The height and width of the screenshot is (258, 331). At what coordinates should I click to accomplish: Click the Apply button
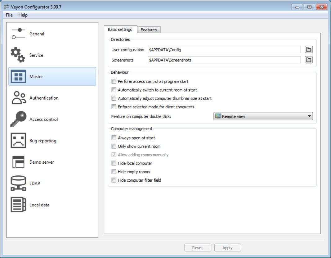227,247
